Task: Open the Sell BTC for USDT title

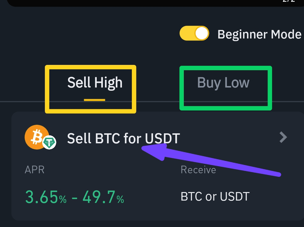Action: point(123,138)
